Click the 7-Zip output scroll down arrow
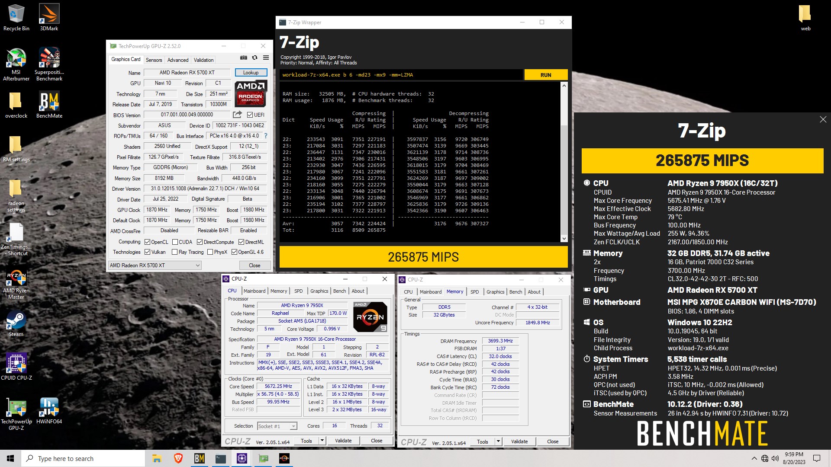 [564, 238]
